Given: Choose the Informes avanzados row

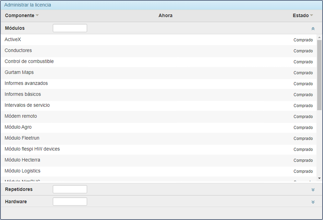Looking at the screenshot, I should tap(26, 83).
